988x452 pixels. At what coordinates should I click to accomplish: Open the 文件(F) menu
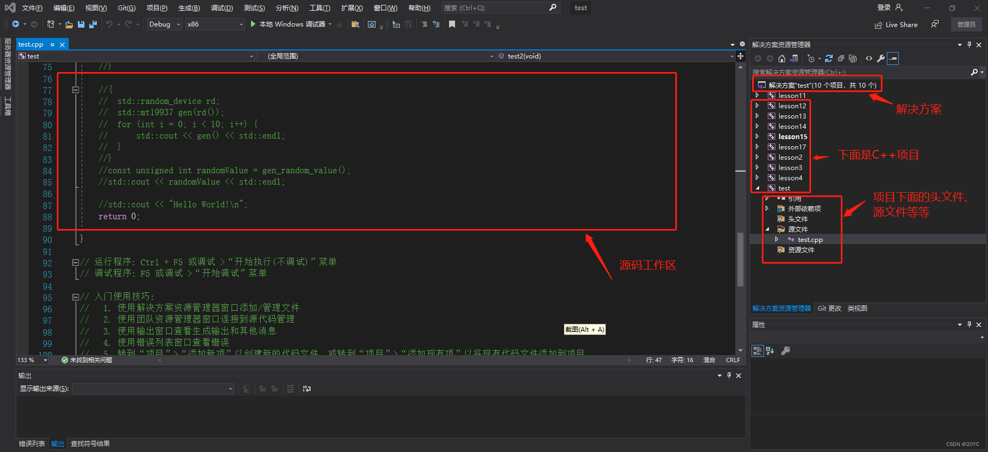click(32, 8)
